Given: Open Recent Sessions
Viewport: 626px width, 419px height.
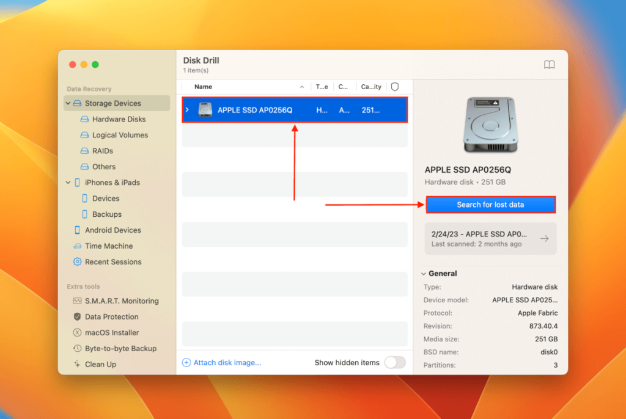Looking at the screenshot, I should (111, 261).
